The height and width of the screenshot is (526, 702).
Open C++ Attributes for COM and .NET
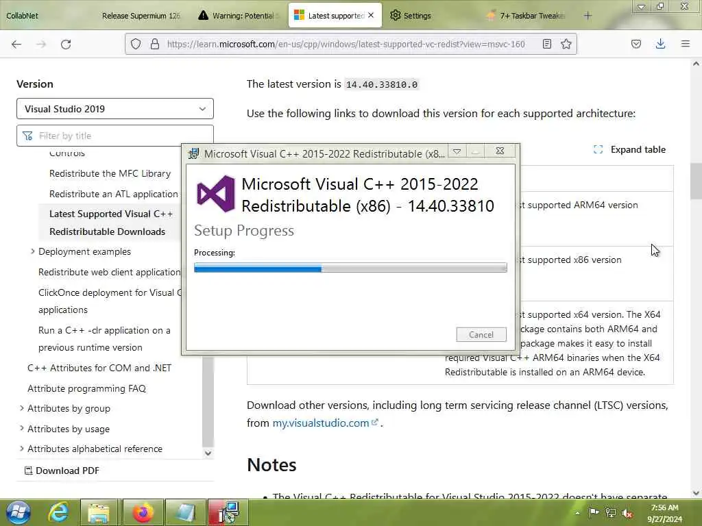[x=99, y=368]
